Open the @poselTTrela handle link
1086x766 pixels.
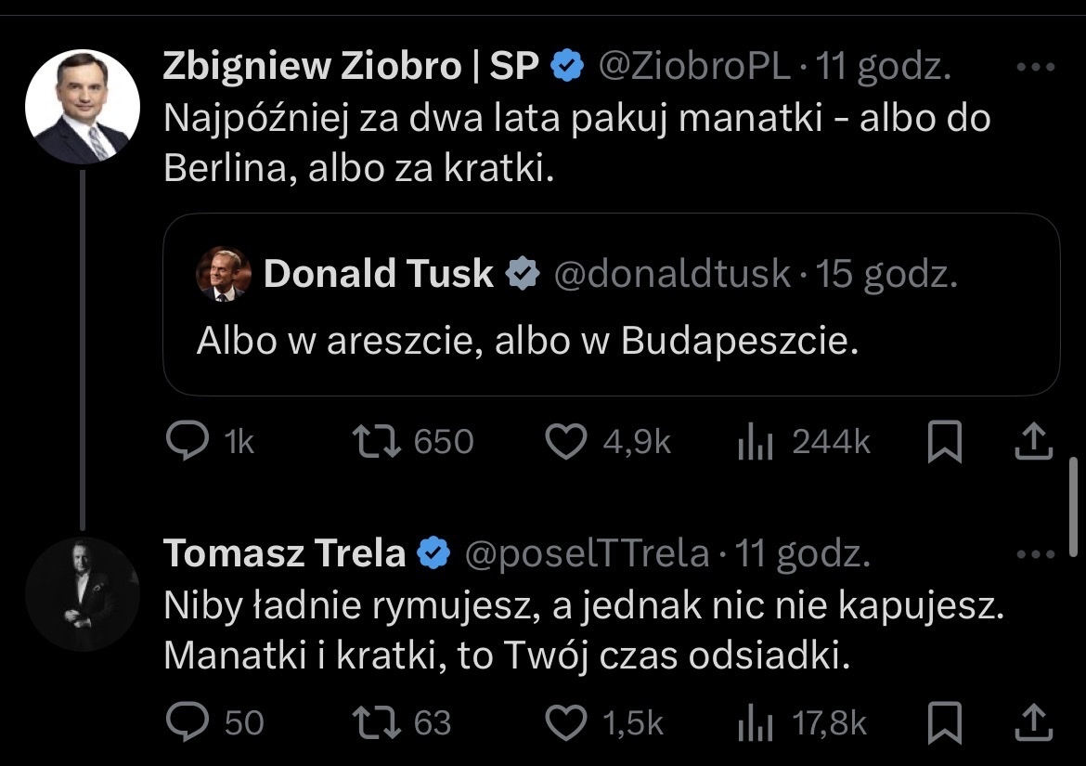587,553
